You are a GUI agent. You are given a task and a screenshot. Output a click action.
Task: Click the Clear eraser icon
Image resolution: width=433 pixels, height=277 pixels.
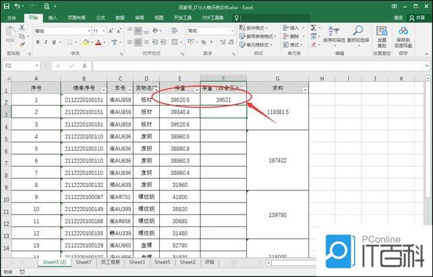tap(314, 44)
